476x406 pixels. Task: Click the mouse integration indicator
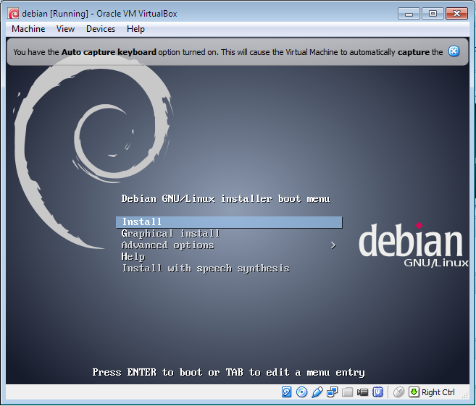tap(398, 392)
